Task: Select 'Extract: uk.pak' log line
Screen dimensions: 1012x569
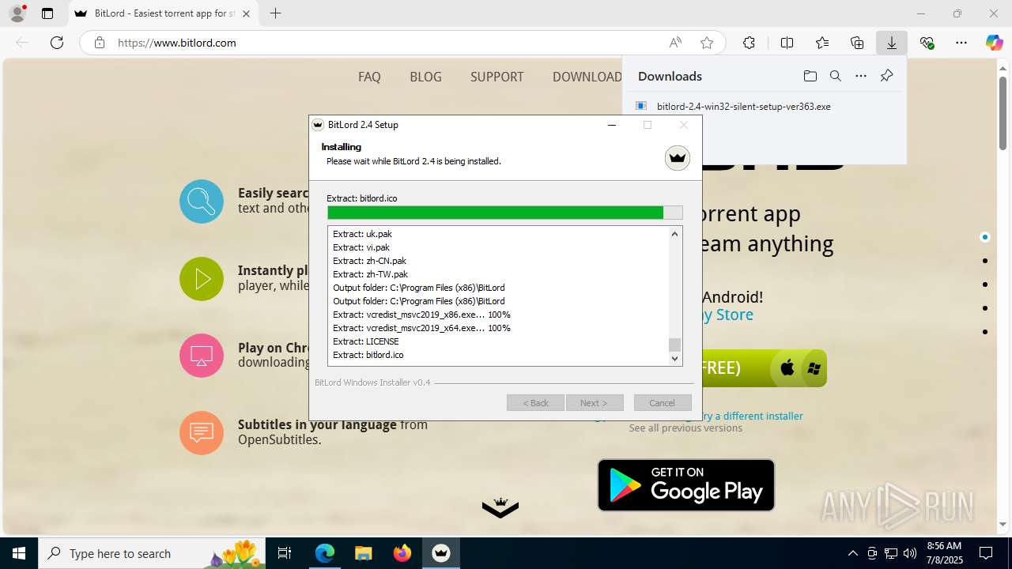Action: pos(362,234)
